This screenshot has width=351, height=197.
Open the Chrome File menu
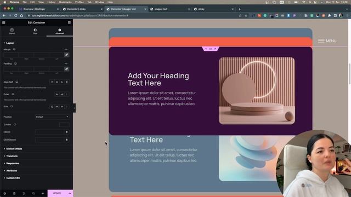24,2
